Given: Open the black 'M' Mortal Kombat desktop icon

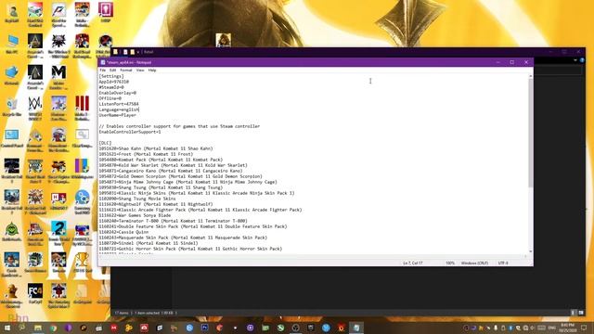Looking at the screenshot, I should click(x=58, y=77).
